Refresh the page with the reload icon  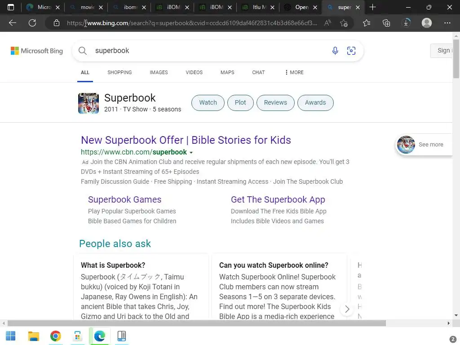click(32, 23)
